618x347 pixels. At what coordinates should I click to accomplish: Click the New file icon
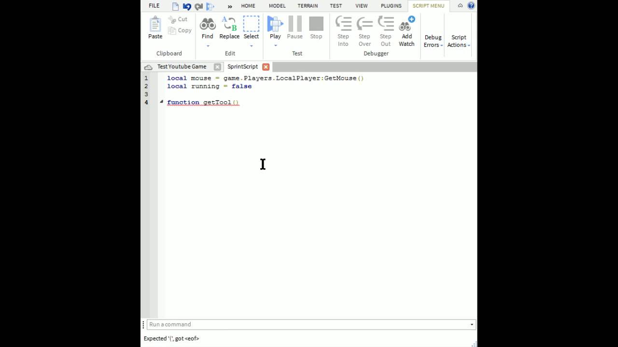pyautogui.click(x=175, y=6)
